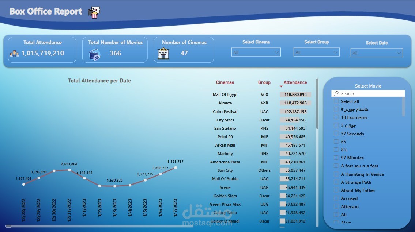Tick the A fost sau n-a fost checkbox
Viewport: 415px width, 232px height.
pos(336,166)
